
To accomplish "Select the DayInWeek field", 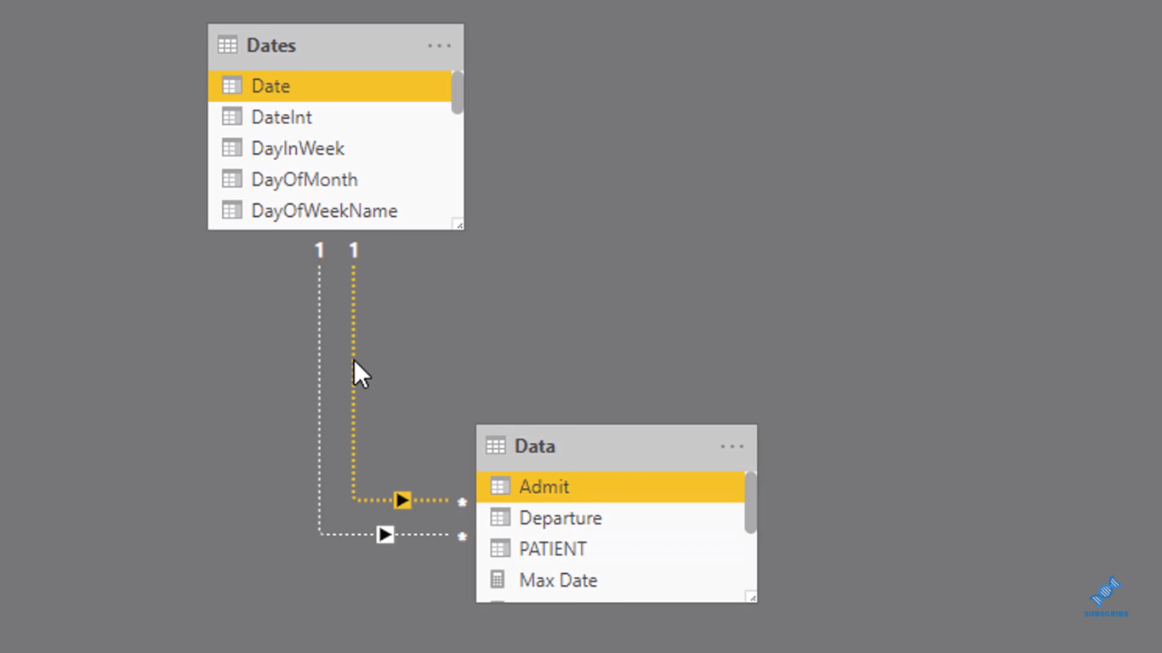I will coord(329,148).
